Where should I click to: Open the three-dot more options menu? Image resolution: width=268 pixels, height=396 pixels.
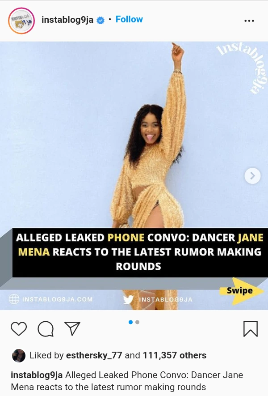(249, 21)
